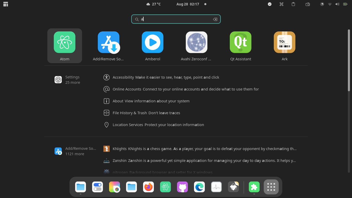The image size is (352, 198).
Task: Click the Location Services pin icon
Action: [x=107, y=125]
